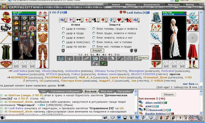Click the wooden hammer weapon slot

[x=5, y=38]
